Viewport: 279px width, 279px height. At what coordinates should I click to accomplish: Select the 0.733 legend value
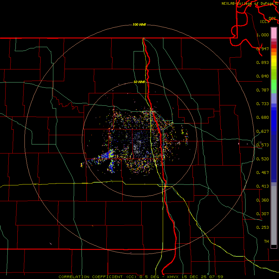263,104
